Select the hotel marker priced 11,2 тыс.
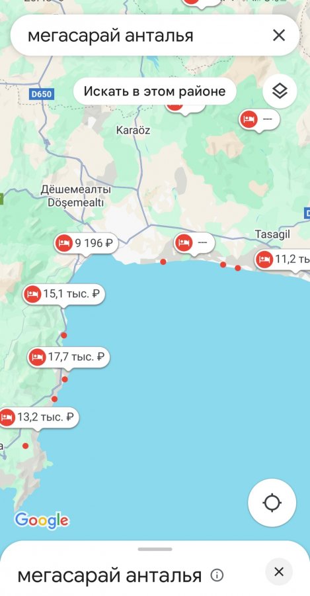 (282, 260)
